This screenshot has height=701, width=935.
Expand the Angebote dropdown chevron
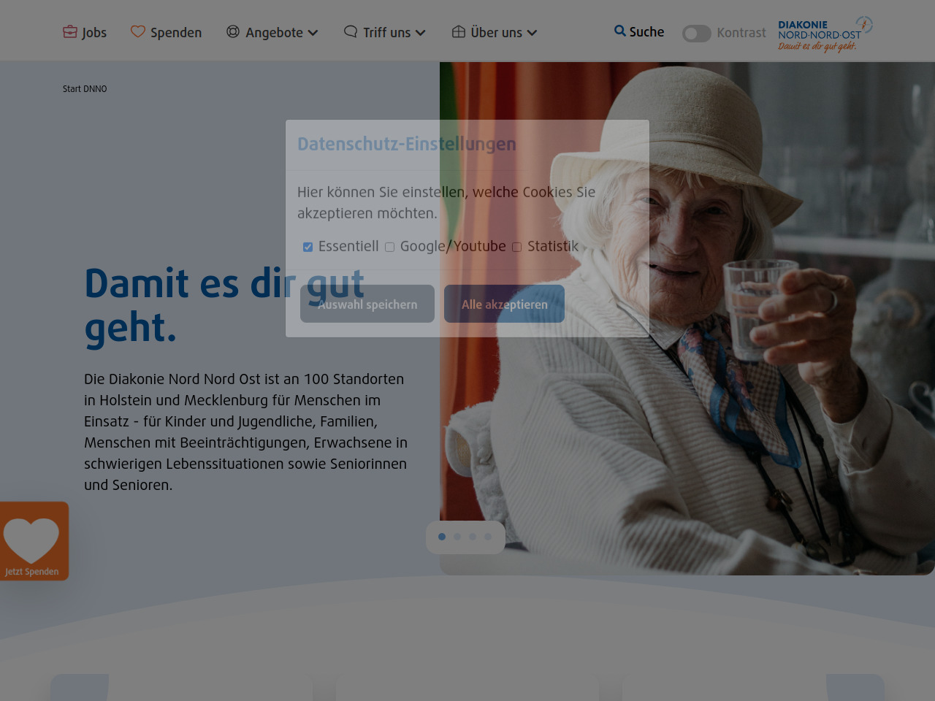click(313, 33)
